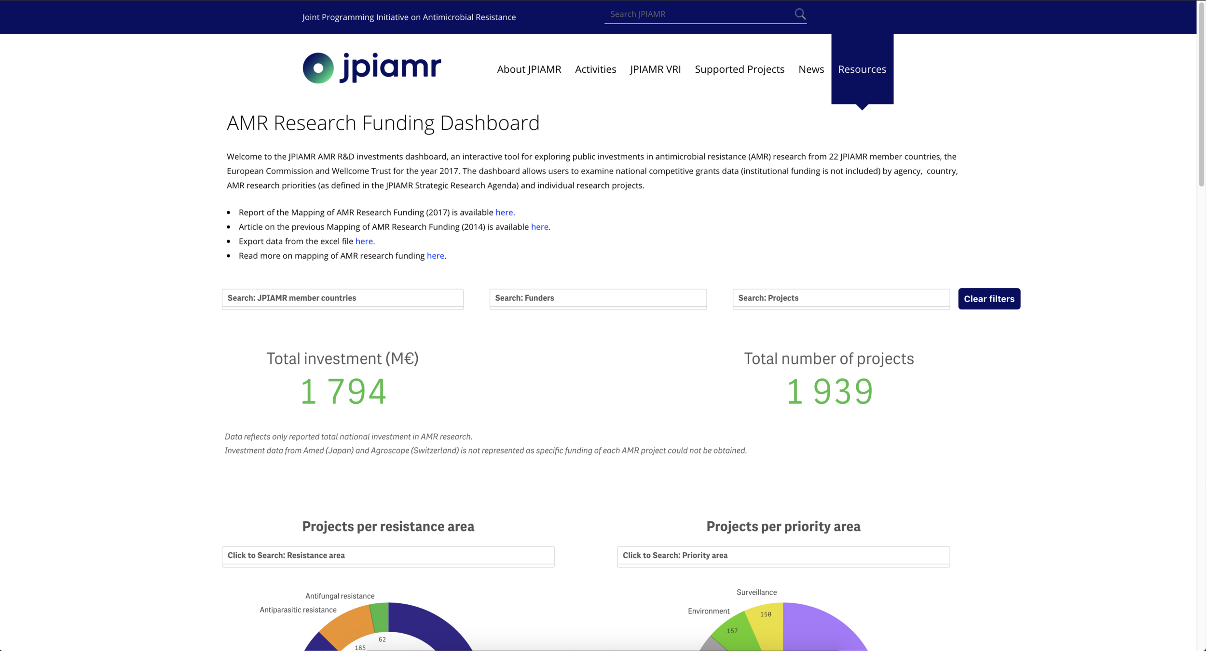Open the JPIAMR member countries search filter
1206x651 pixels.
point(343,299)
